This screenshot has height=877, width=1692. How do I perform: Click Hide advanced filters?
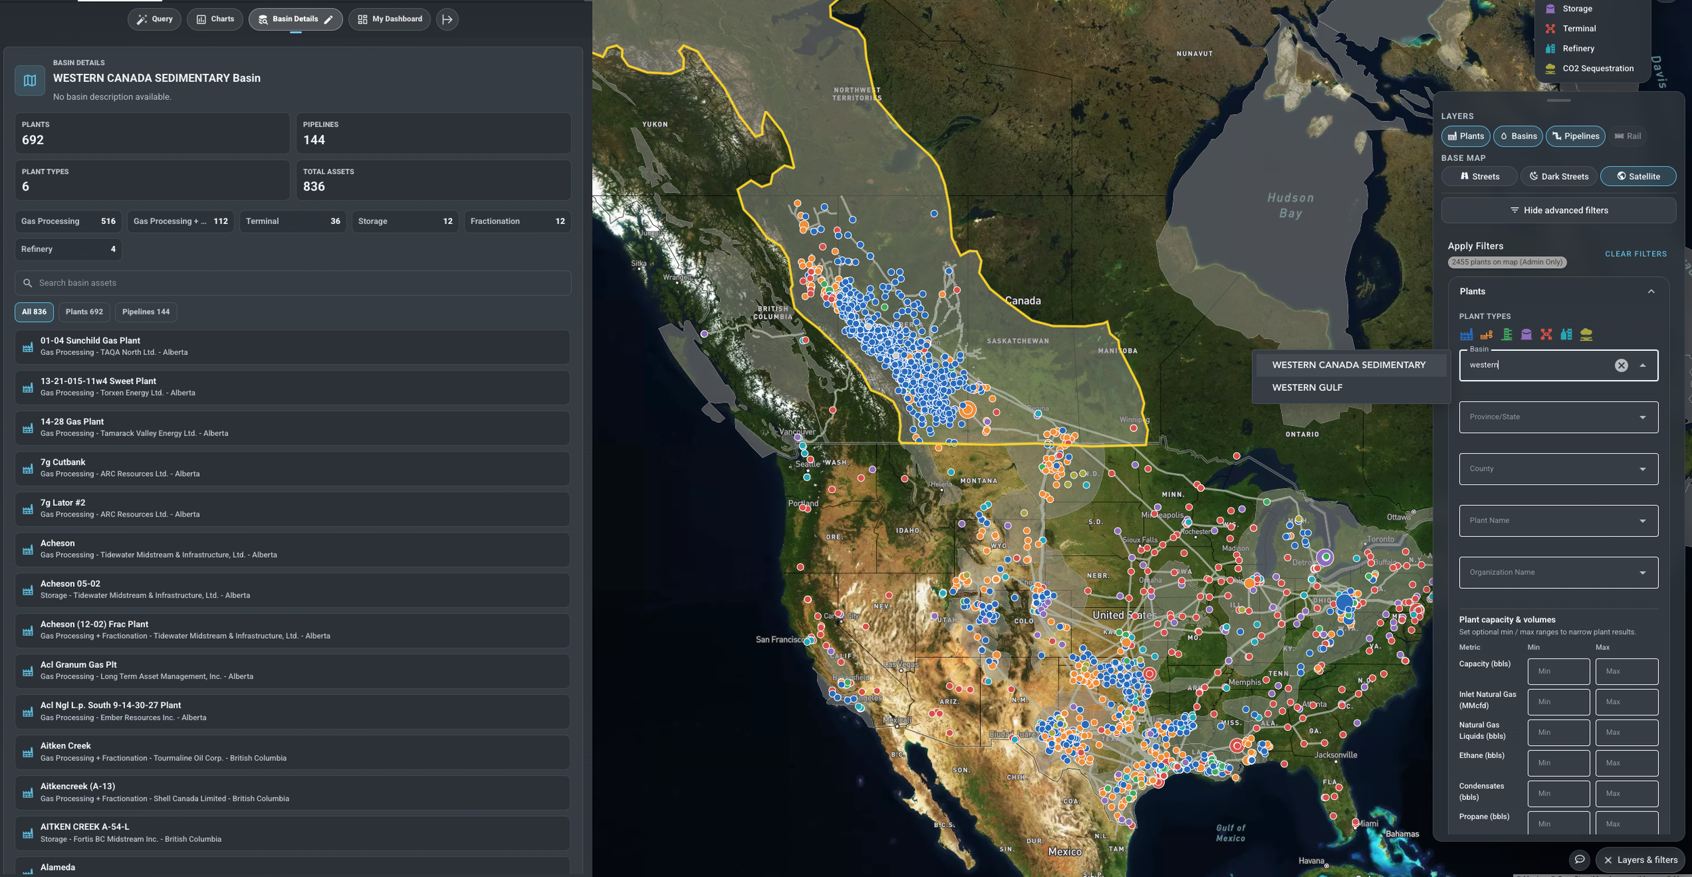1559,210
